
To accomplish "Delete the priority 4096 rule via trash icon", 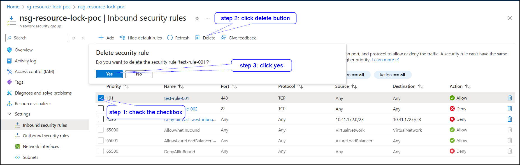I will [x=510, y=119].
